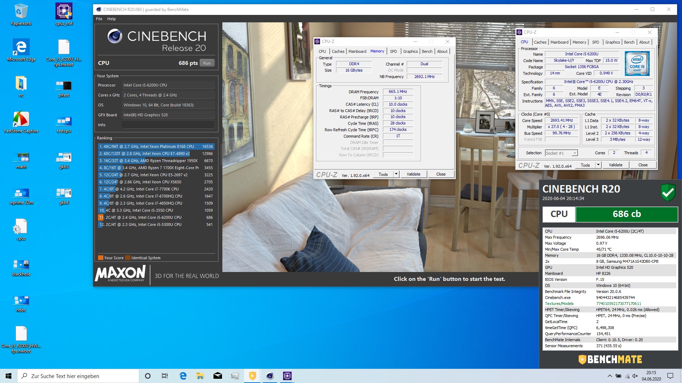Viewport: 682px width, 383px height.
Task: Click the Textures/Models row in BenchMate
Action: pyautogui.click(x=610, y=304)
